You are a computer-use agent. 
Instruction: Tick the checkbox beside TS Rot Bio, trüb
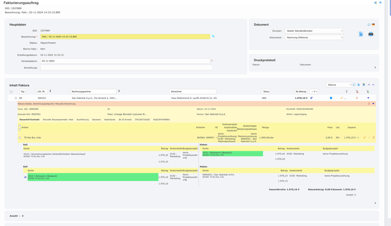[20, 138]
